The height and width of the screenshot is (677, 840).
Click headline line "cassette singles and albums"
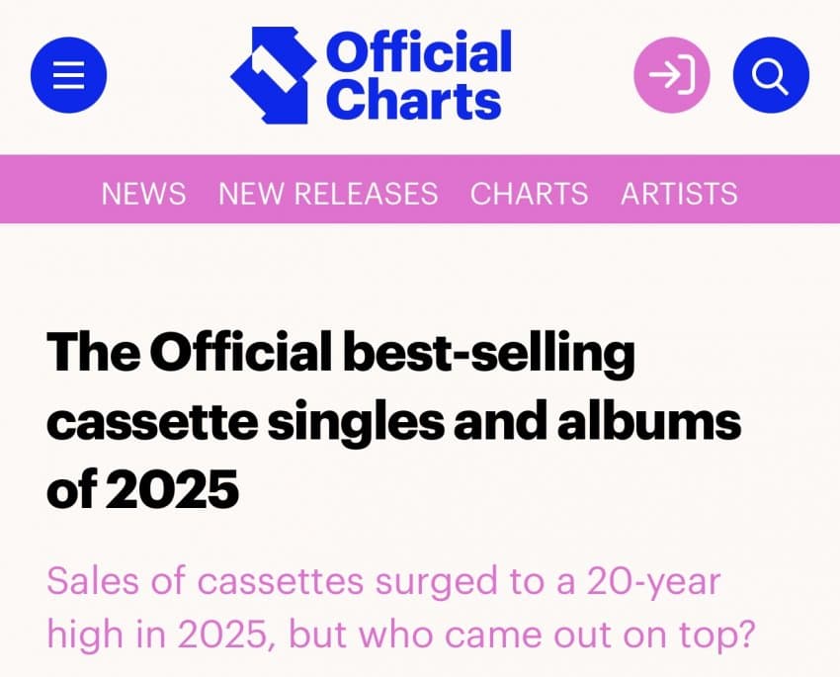pyautogui.click(x=393, y=421)
